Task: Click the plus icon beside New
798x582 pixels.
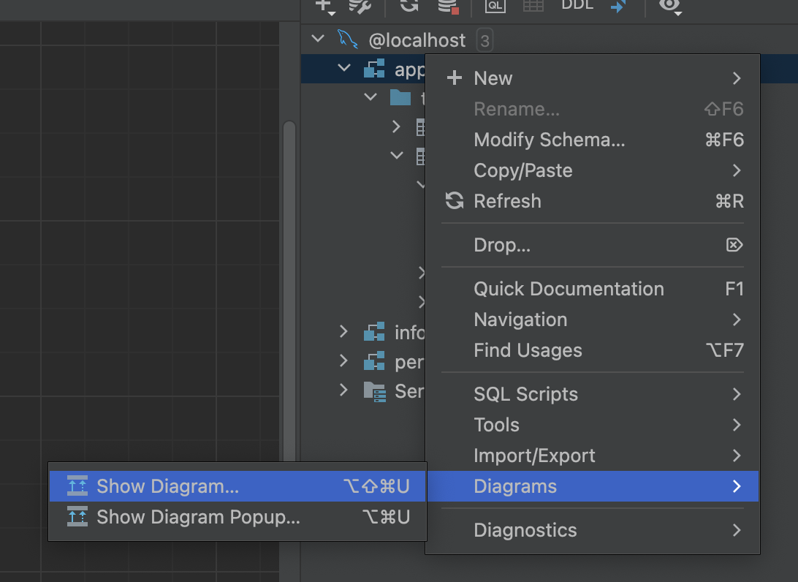Action: [454, 78]
